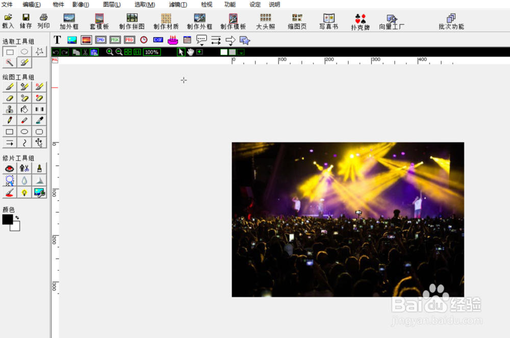Screen dimensions: 510x338
Task: Open the 编辑(E) menu
Action: pyautogui.click(x=32, y=5)
